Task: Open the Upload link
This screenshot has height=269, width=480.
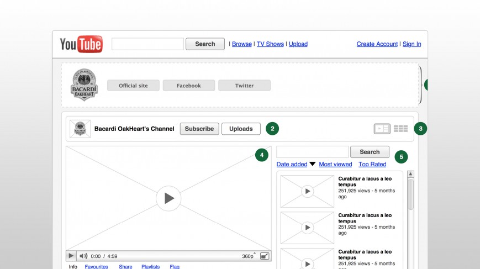Action: 298,44
